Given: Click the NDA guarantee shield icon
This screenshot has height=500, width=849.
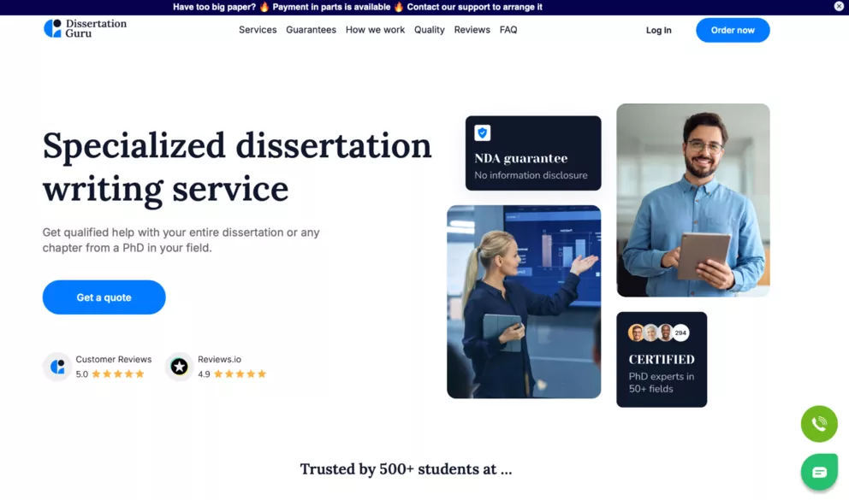Looking at the screenshot, I should click(483, 133).
